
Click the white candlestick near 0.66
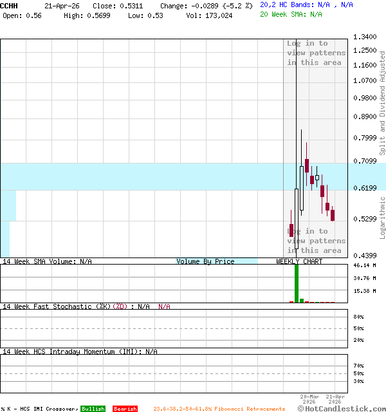pos(317,178)
